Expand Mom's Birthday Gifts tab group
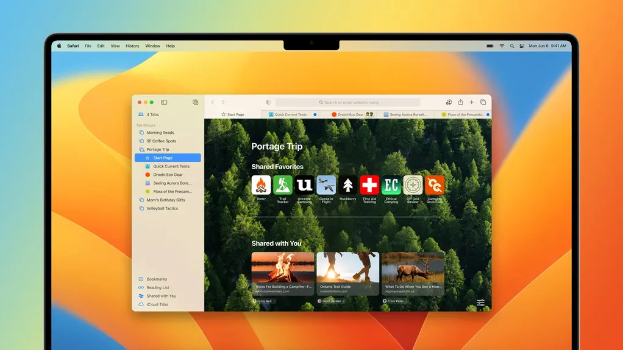Screen dimensions: 623x350 pyautogui.click(x=166, y=200)
